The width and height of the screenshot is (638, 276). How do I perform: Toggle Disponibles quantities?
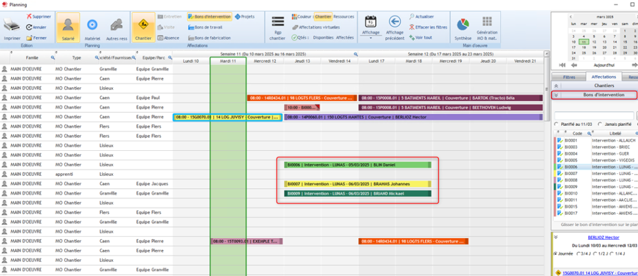(x=323, y=37)
